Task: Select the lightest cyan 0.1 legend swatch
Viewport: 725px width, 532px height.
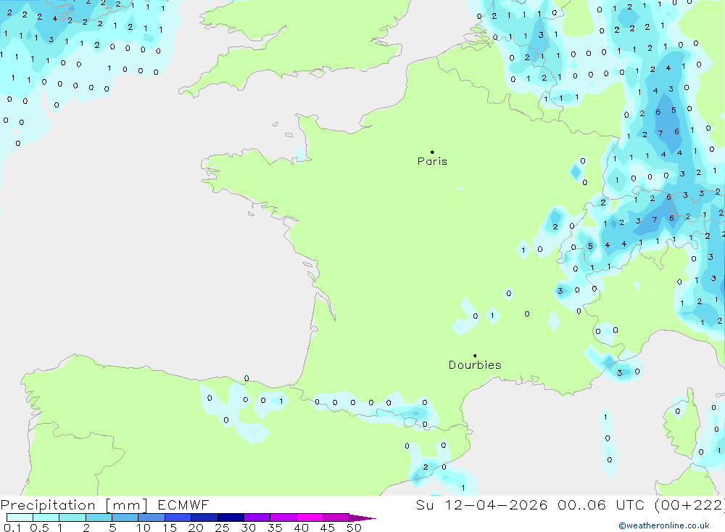Action: pos(20,517)
